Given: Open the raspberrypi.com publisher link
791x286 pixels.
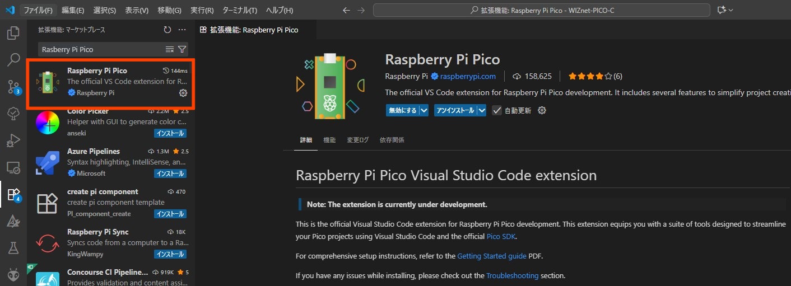Looking at the screenshot, I should tap(468, 76).
